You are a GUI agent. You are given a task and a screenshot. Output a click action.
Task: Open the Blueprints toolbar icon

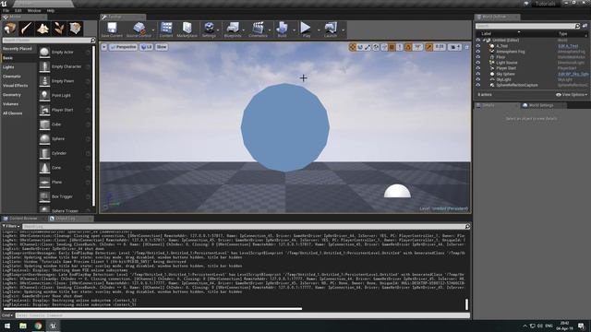click(x=232, y=30)
